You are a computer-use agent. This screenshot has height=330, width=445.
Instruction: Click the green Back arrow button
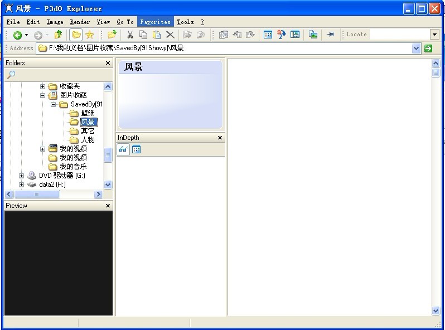point(18,35)
